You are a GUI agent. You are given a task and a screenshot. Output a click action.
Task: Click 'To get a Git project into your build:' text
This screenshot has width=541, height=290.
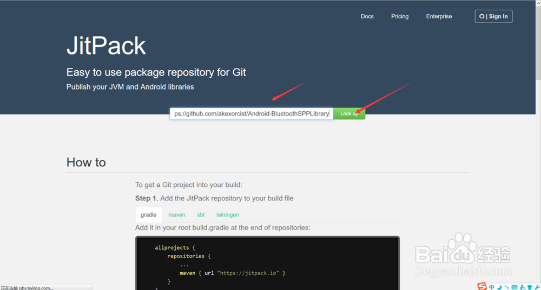pyautogui.click(x=189, y=185)
